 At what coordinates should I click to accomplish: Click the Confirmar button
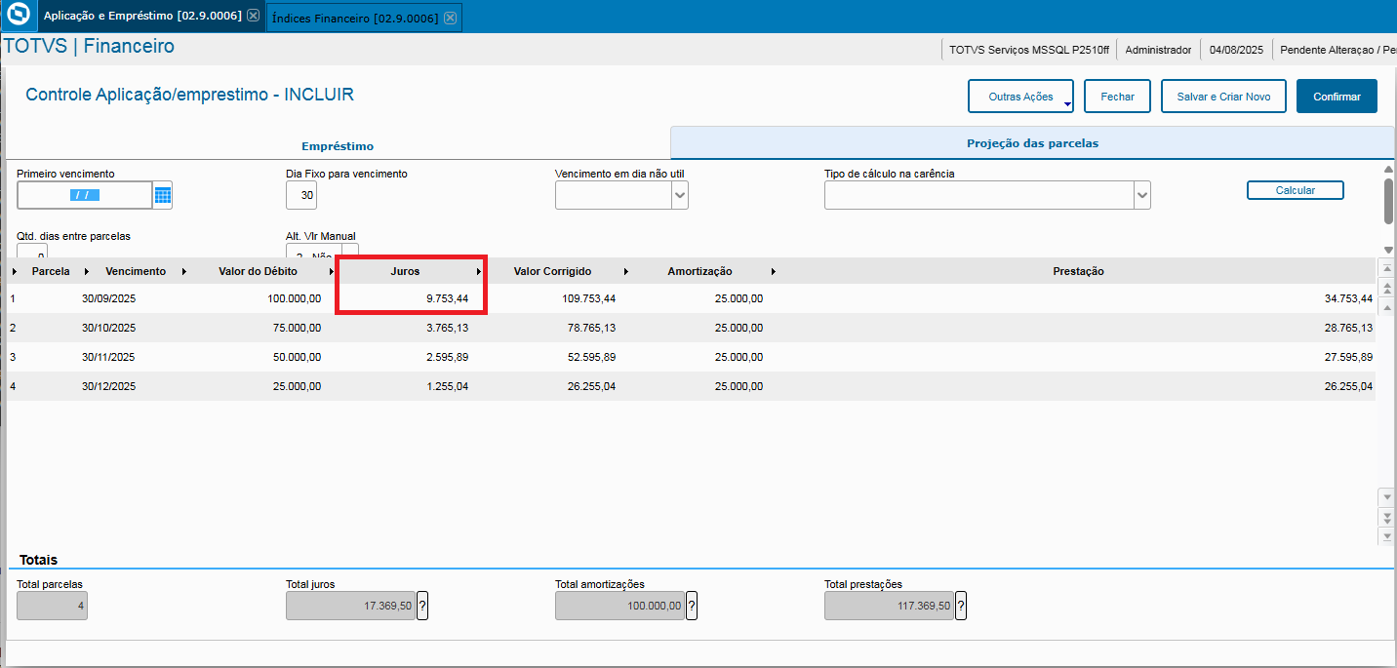1337,97
